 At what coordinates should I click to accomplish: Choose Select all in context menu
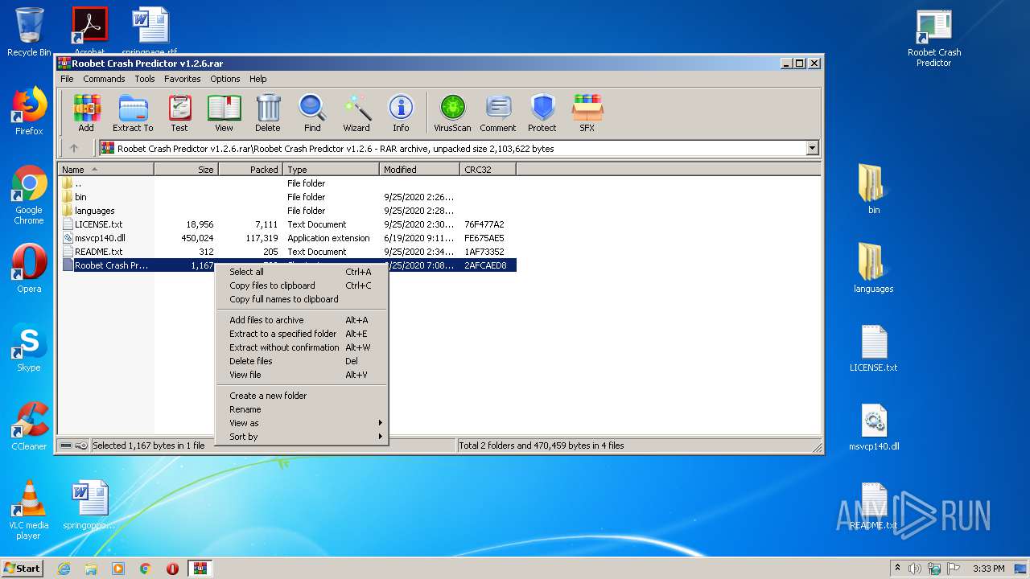coord(302,272)
